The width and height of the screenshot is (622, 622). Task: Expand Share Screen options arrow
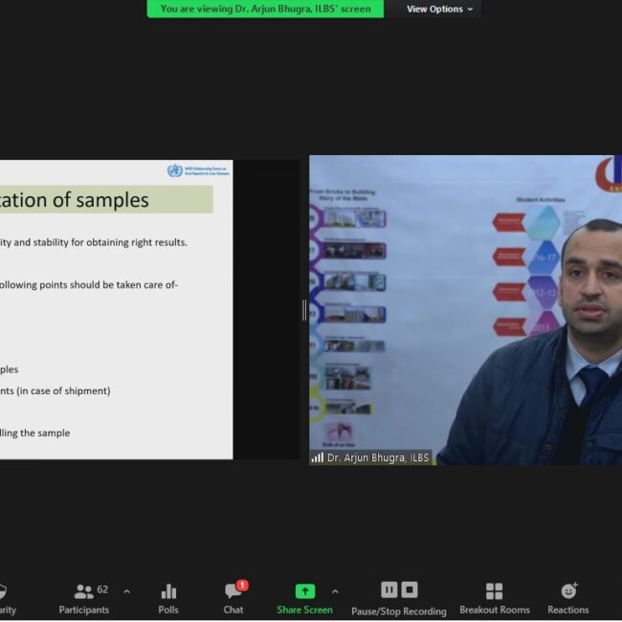[335, 590]
